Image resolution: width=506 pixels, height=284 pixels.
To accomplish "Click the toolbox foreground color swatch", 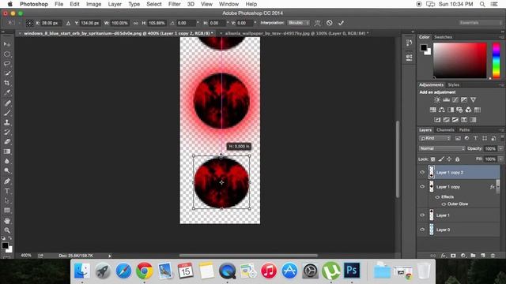I will pyautogui.click(x=5, y=245).
